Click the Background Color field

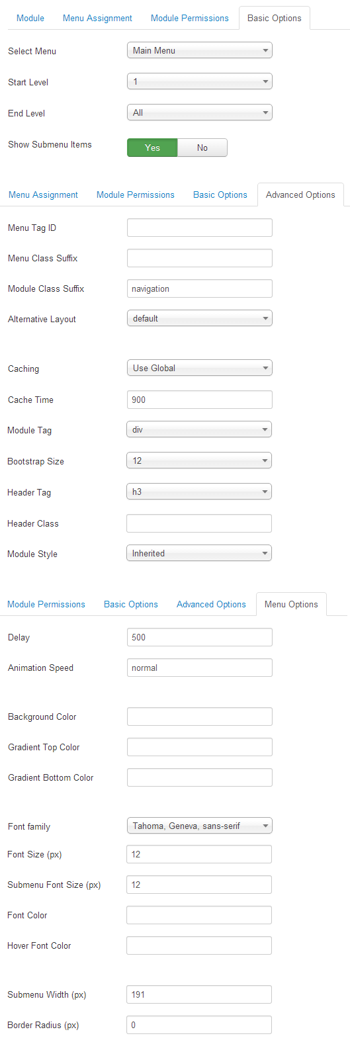pyautogui.click(x=200, y=717)
